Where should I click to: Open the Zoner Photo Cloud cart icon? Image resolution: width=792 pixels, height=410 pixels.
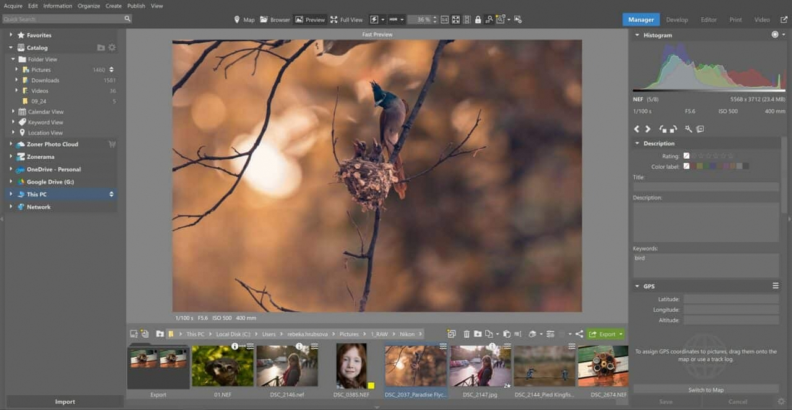[x=112, y=144]
